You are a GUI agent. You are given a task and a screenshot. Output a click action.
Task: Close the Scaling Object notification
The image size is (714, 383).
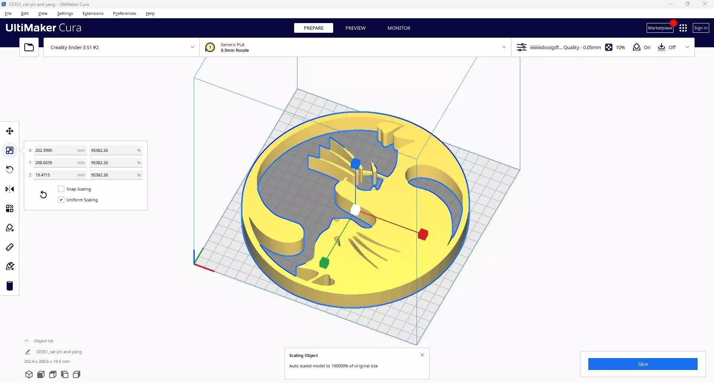click(x=422, y=355)
